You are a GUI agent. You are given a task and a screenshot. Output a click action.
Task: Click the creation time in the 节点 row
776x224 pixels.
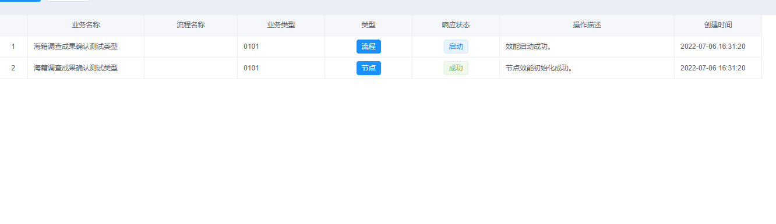click(713, 68)
